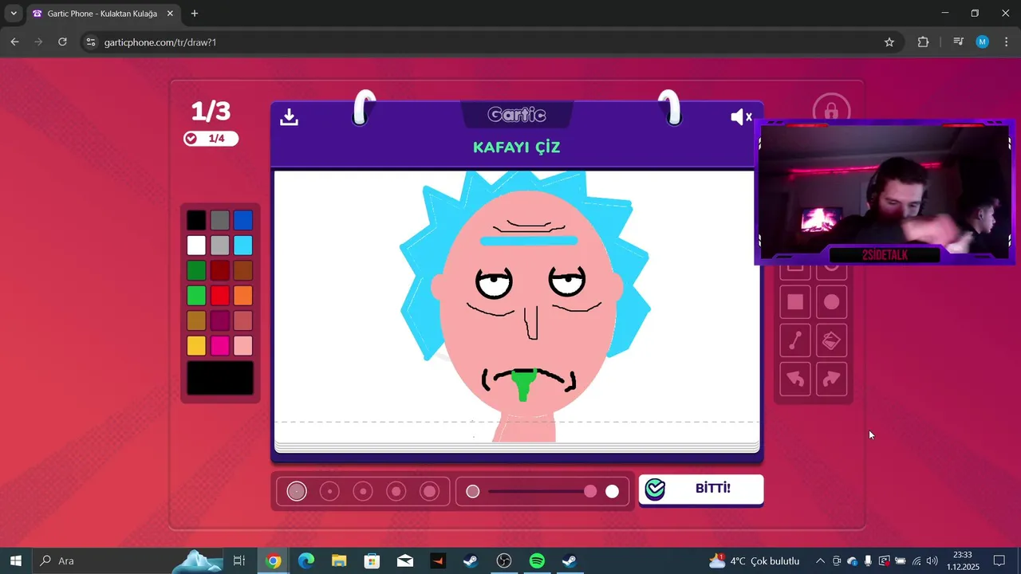
Task: Go back in the browser
Action: 14,42
